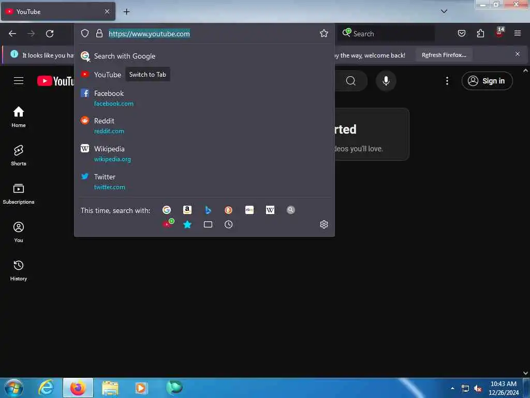Select the Twitter suggestion row
Screen dimensions: 530x398
[x=204, y=182]
